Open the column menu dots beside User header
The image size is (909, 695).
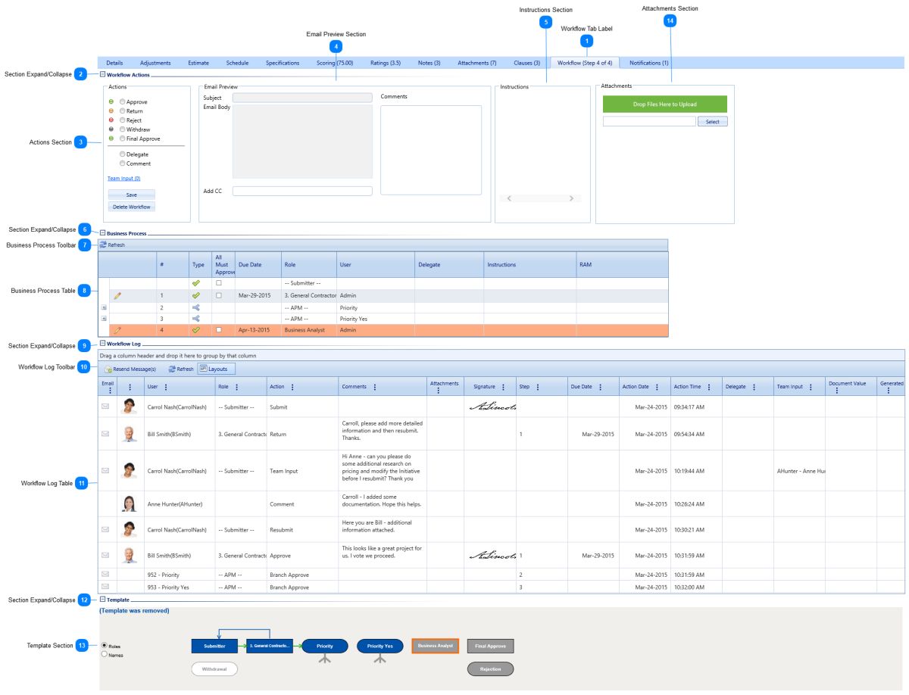[x=165, y=387]
